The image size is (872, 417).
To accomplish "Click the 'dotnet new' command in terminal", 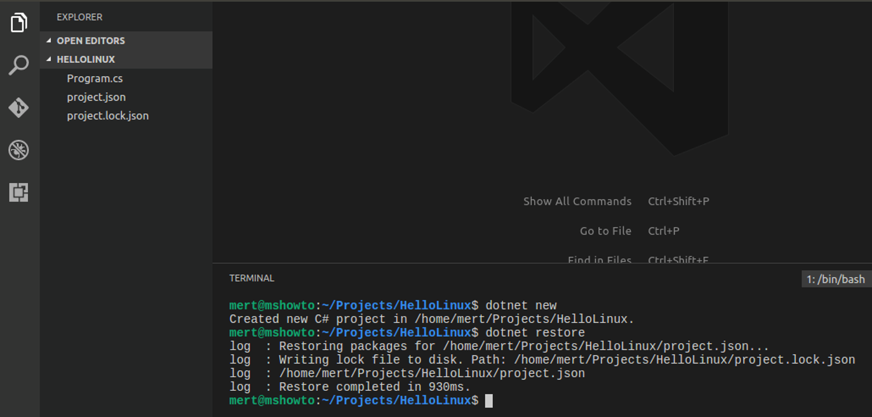I will [x=521, y=306].
